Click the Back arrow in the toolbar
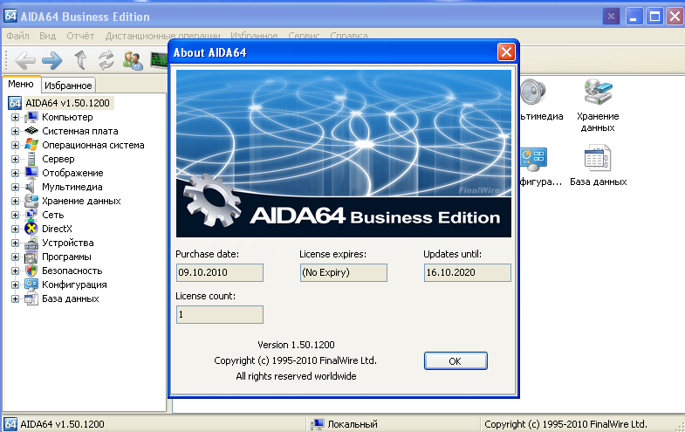The width and height of the screenshot is (685, 432). pos(25,60)
